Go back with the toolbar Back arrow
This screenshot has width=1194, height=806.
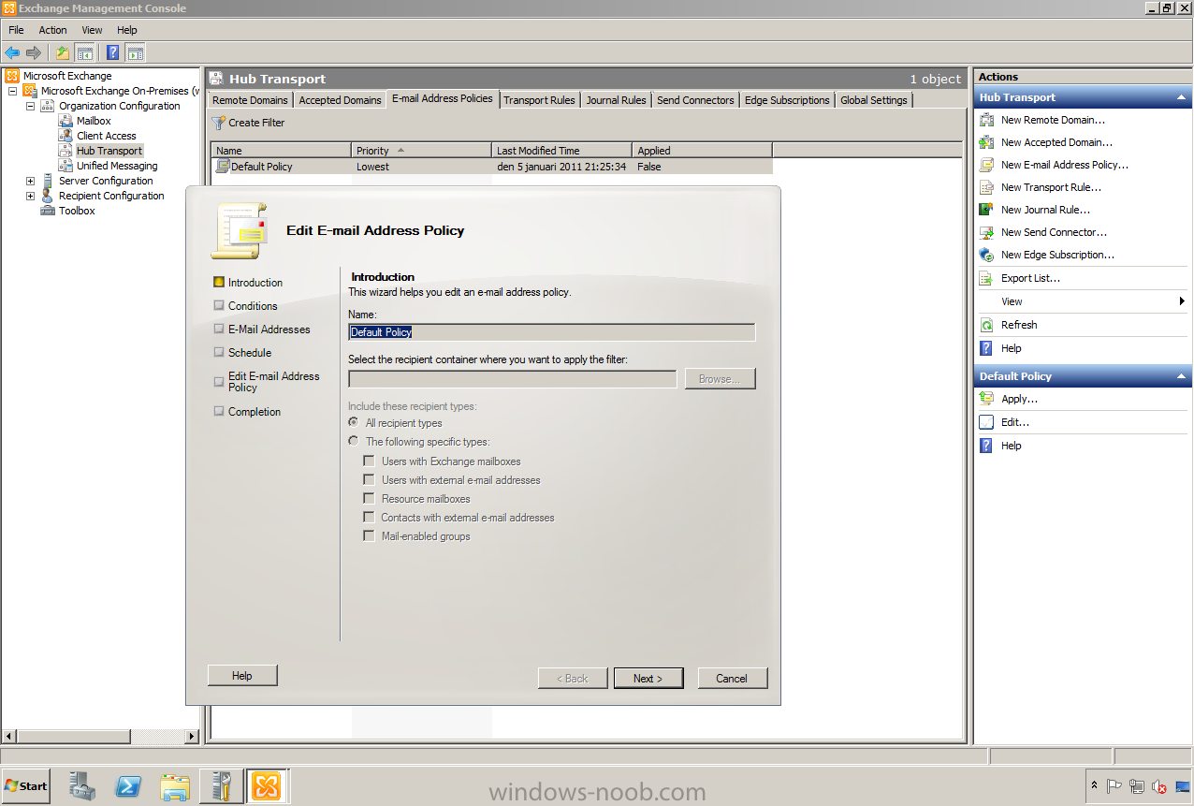12,53
